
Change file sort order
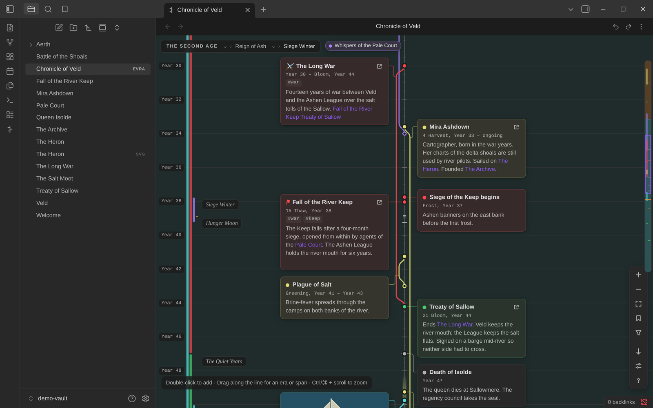(x=88, y=27)
